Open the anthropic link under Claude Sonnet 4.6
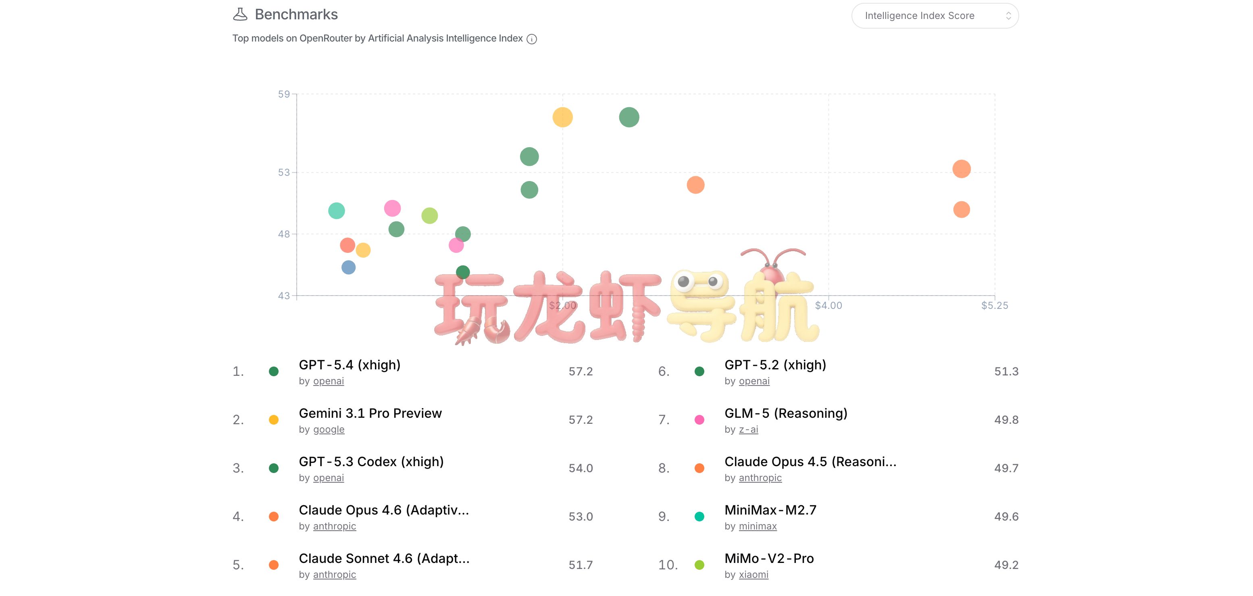The height and width of the screenshot is (596, 1253). click(x=335, y=575)
